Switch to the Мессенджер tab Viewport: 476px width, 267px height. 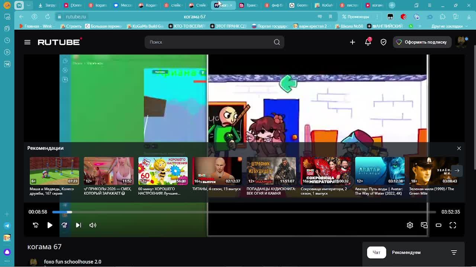point(123,5)
